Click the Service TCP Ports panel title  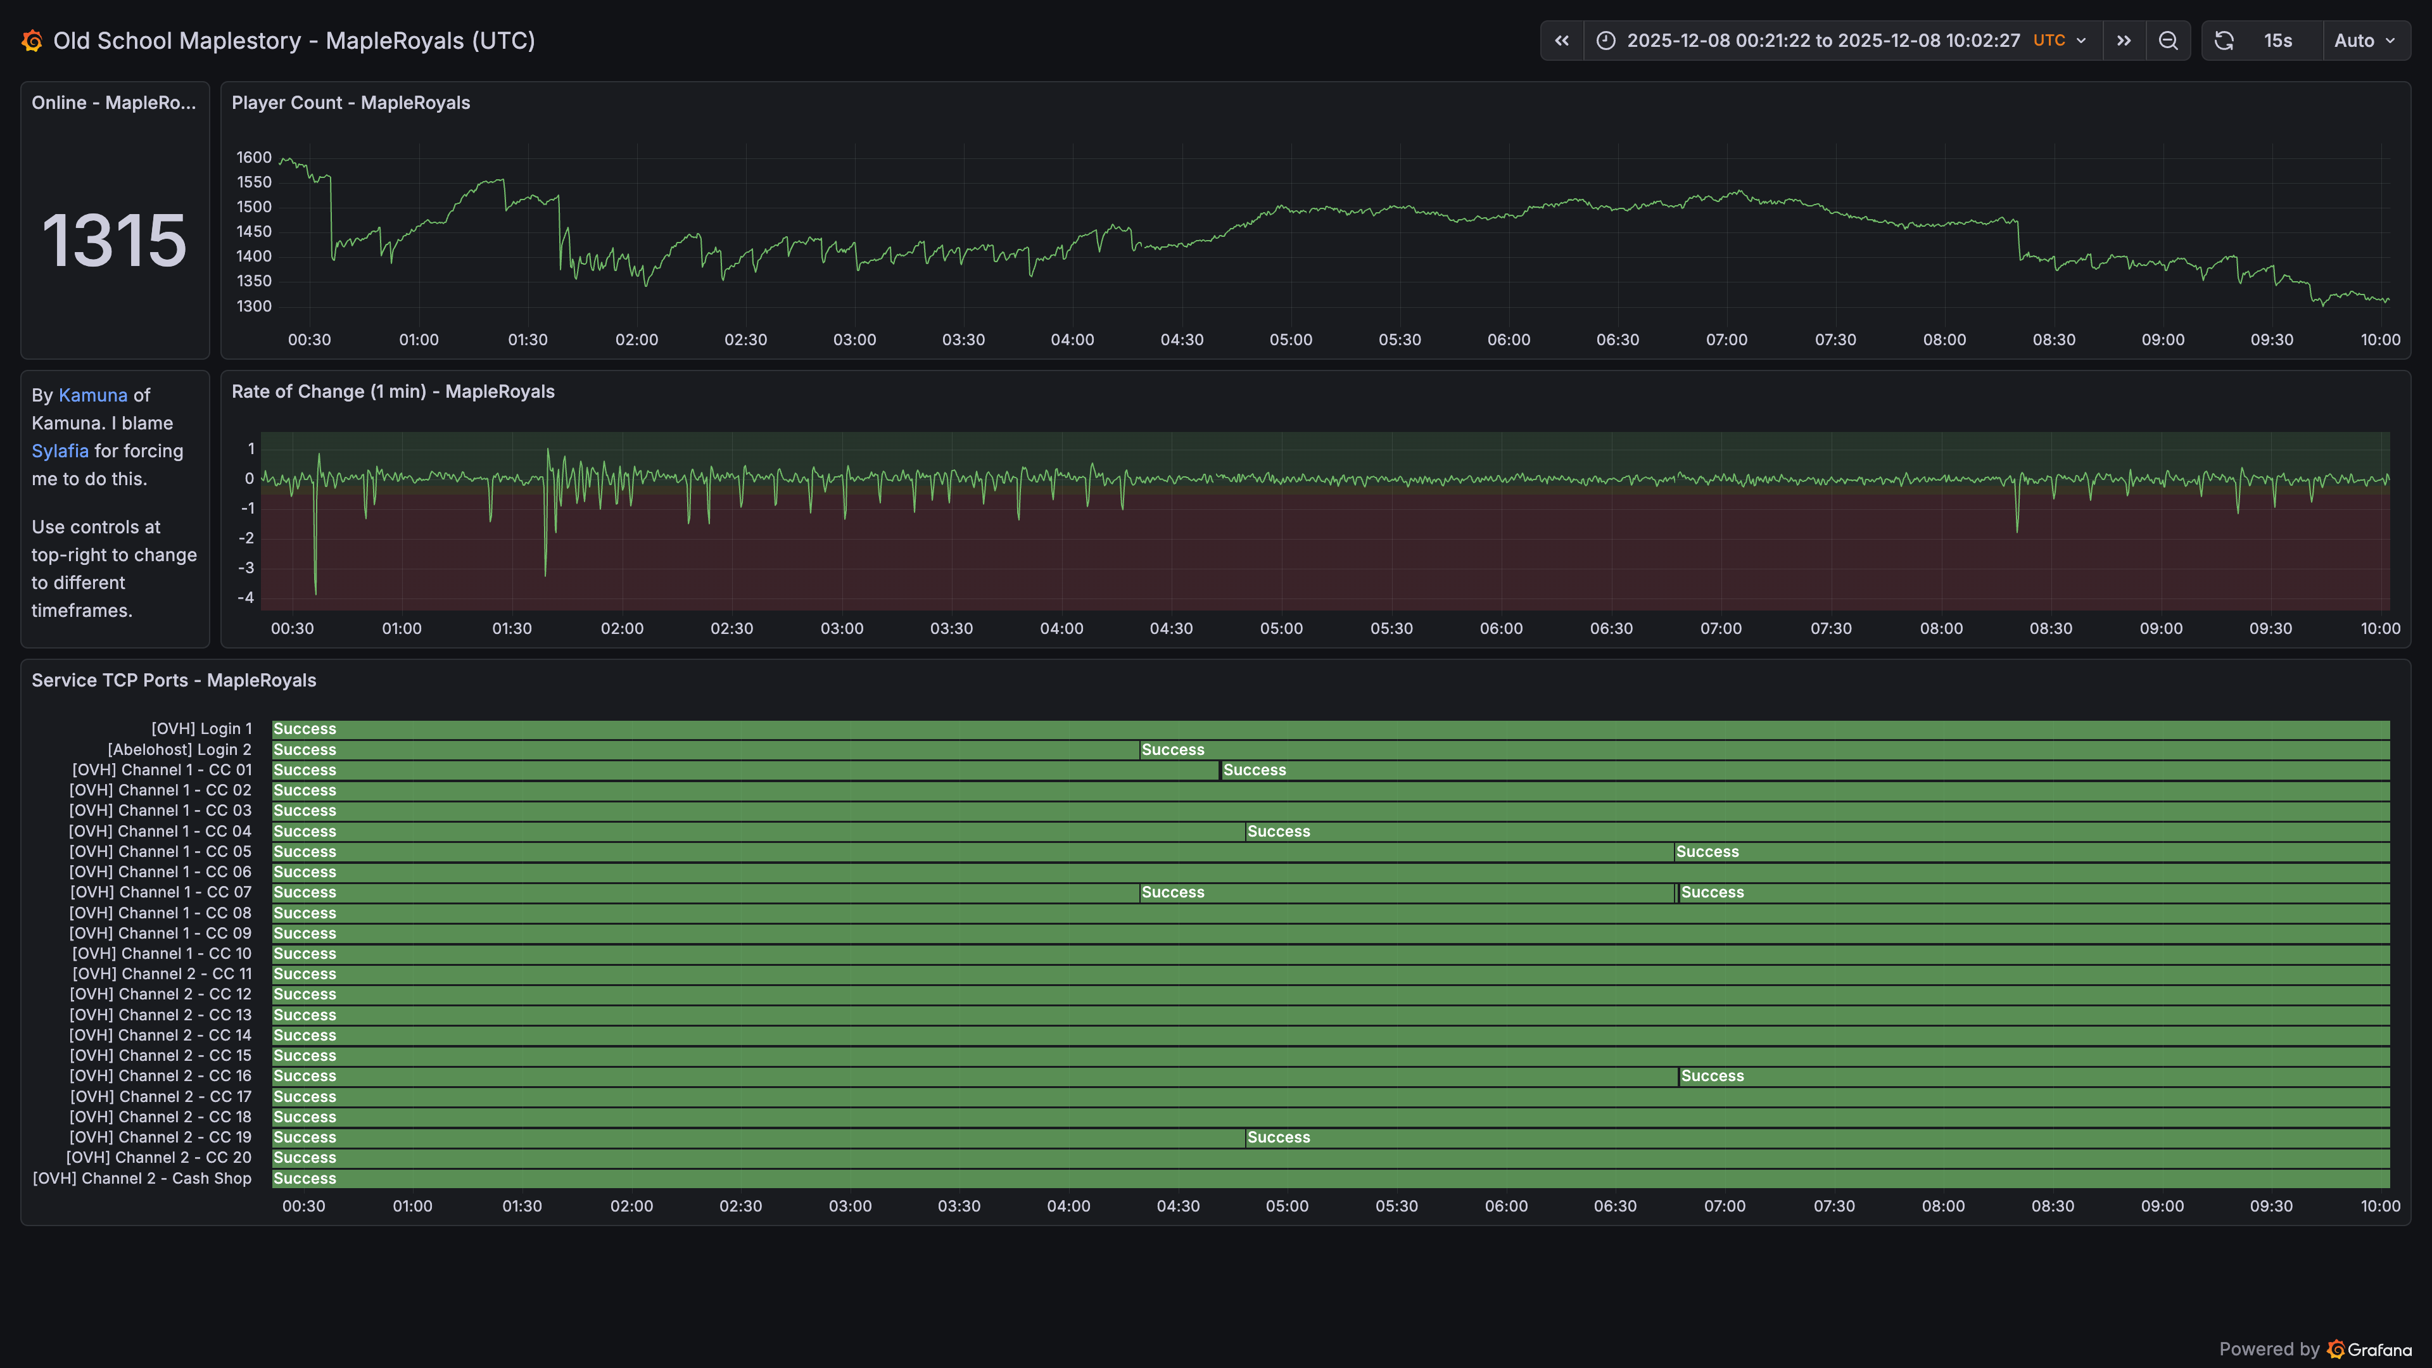(x=174, y=681)
